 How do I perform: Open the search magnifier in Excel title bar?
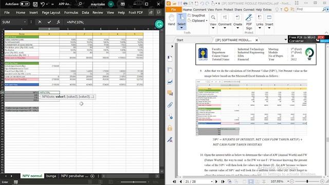click(80, 4)
